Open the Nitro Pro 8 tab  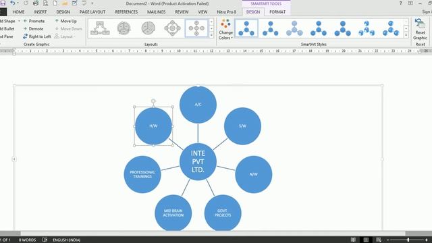[227, 12]
